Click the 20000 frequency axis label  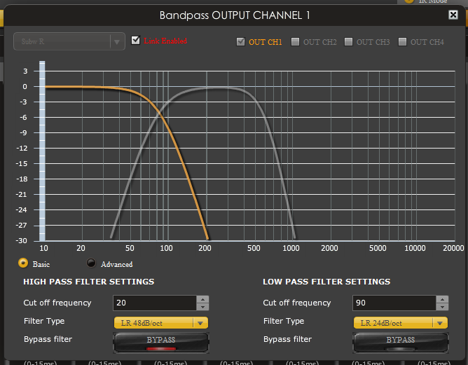[x=453, y=248]
